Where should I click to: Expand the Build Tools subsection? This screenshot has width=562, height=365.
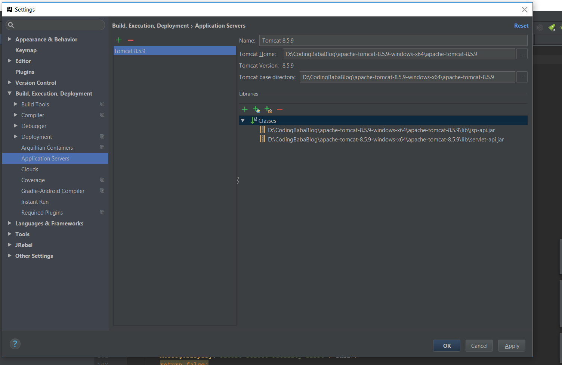pos(16,104)
